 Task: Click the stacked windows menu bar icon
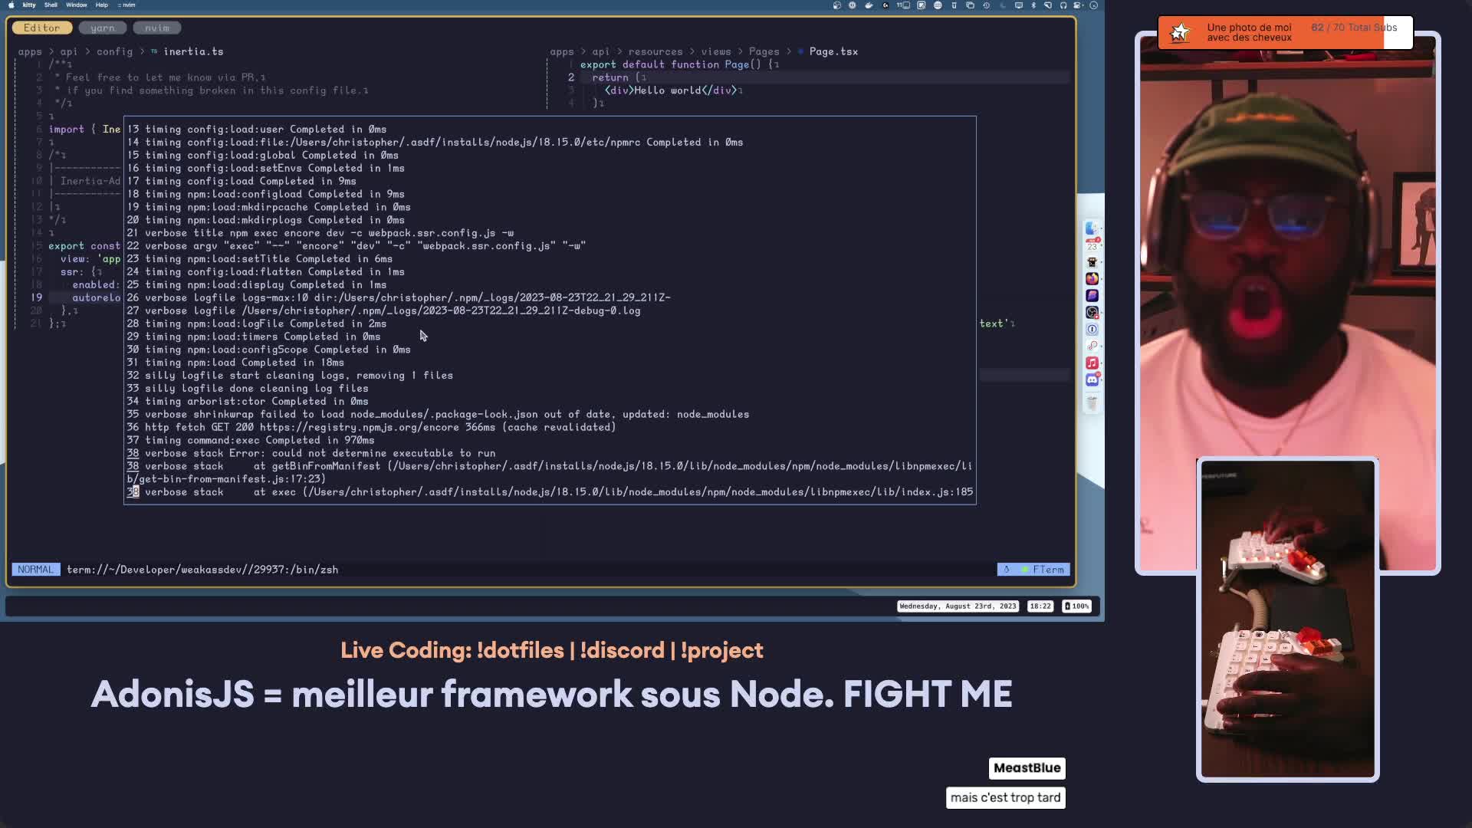(x=970, y=5)
